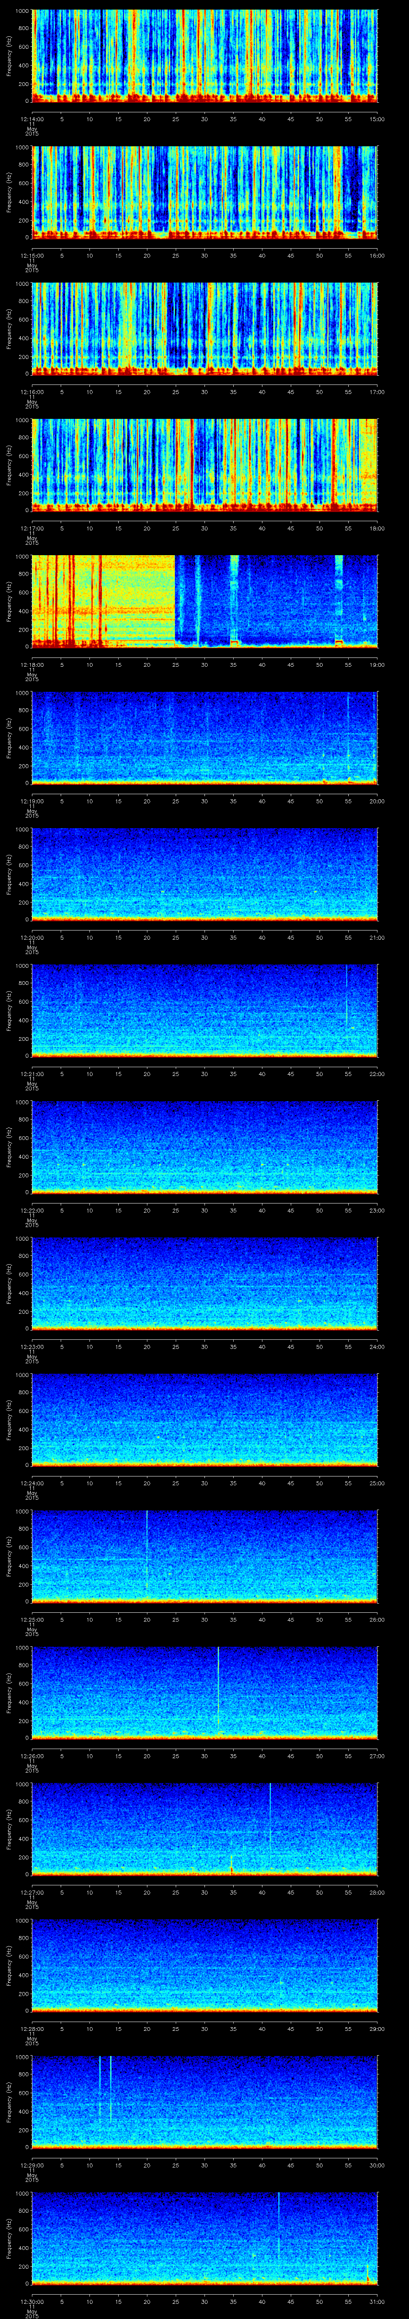Click the 12:14:00 start time label
The image size is (409, 2319).
pos(32,119)
